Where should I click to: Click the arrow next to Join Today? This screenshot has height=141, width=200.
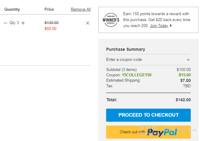(171, 26)
